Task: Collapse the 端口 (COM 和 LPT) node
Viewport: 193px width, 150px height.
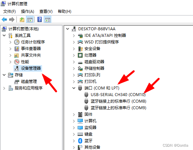Action: click(x=74, y=88)
